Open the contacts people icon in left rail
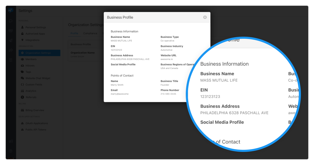Image resolution: width=314 pixels, height=165 pixels. tap(11, 31)
